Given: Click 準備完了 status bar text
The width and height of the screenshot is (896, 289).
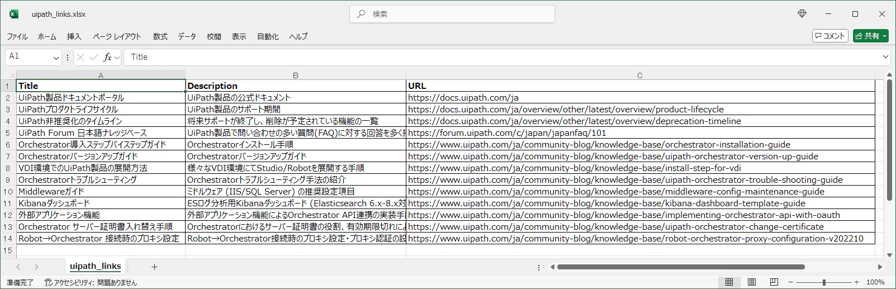Looking at the screenshot, I should click(20, 282).
